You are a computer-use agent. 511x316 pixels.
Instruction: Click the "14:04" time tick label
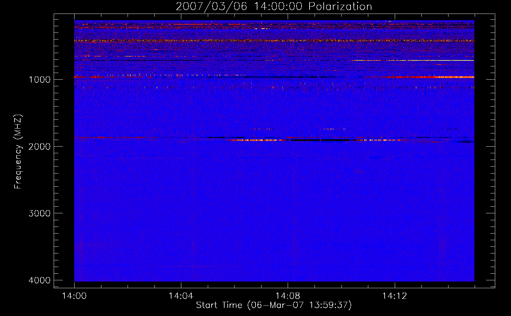(x=181, y=296)
